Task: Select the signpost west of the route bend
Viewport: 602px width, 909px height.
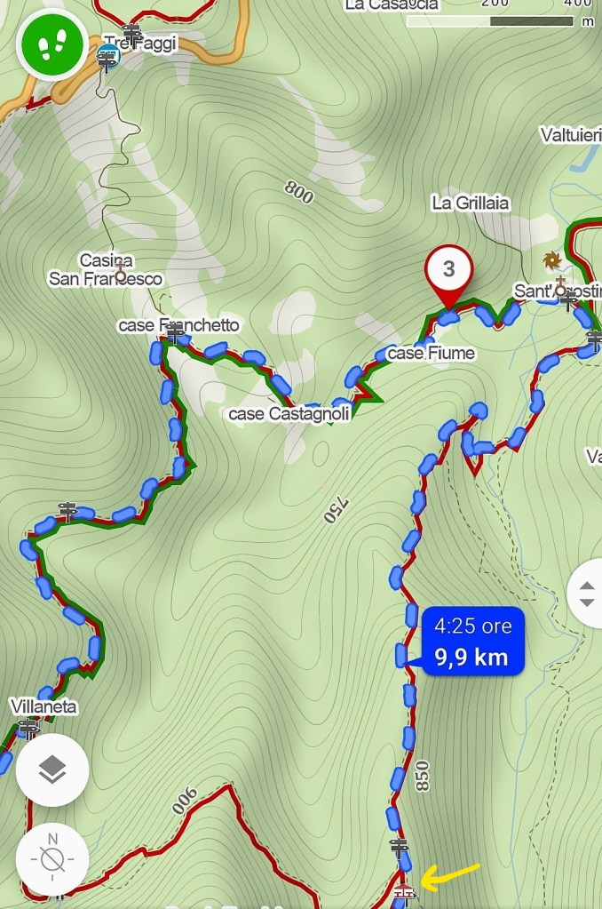Action: pyautogui.click(x=67, y=512)
